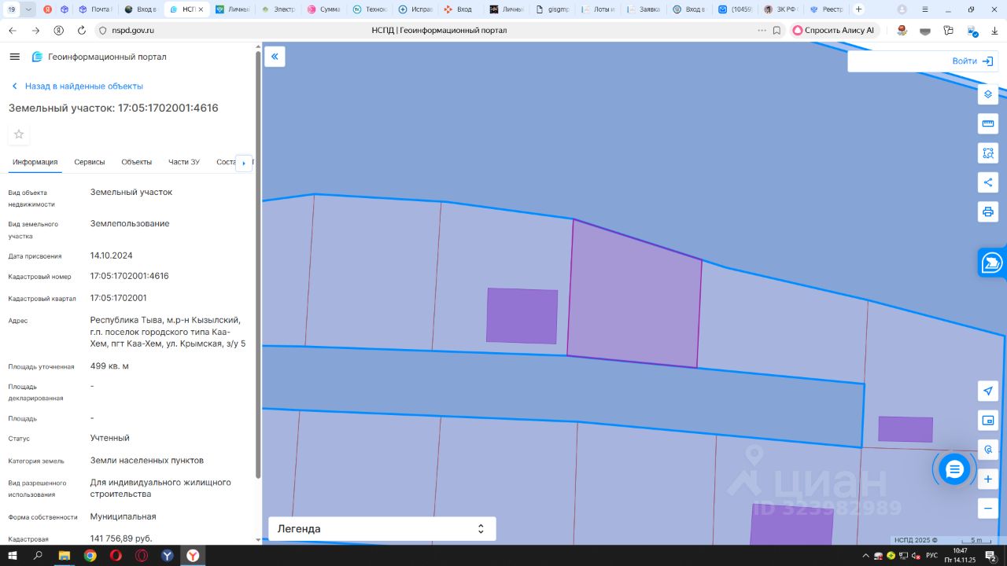This screenshot has height=566, width=1007.
Task: Close the active НСПД browser tab
Action: pyautogui.click(x=201, y=9)
